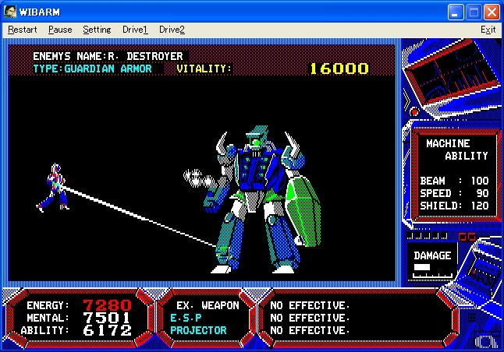504x352 pixels.
Task: Click the white explosion burst near enemy arm
Action: coord(201,178)
